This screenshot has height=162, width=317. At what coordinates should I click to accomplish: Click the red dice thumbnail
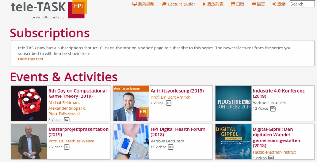(29, 103)
